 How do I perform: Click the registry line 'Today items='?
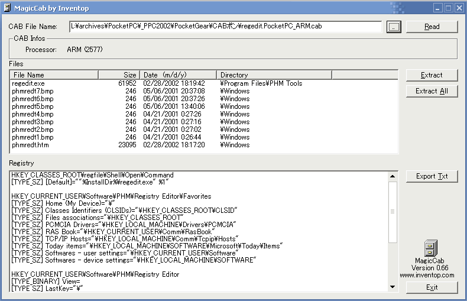(x=147, y=247)
